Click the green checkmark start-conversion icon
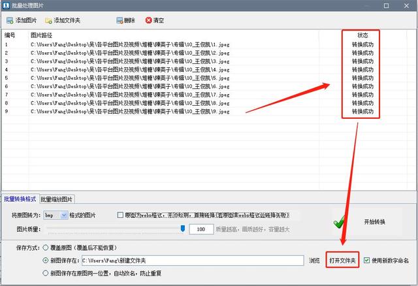This screenshot has height=286, width=418. pos(340,222)
